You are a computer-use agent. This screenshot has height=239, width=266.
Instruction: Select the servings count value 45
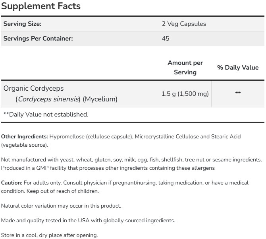(166, 39)
